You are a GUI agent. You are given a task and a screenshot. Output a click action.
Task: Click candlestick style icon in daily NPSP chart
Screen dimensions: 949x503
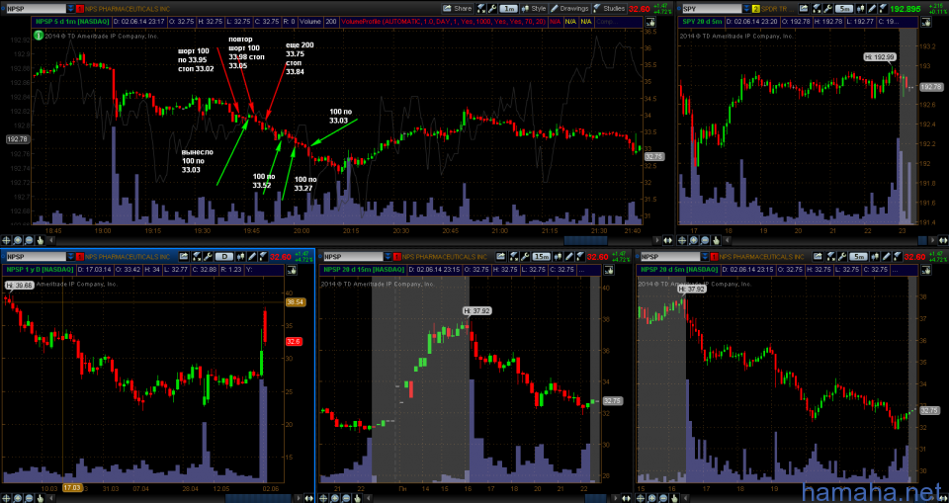pyautogui.click(x=241, y=256)
